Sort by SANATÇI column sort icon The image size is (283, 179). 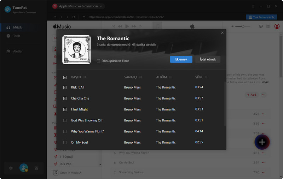click(140, 77)
